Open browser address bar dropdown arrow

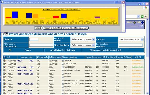click(138, 16)
